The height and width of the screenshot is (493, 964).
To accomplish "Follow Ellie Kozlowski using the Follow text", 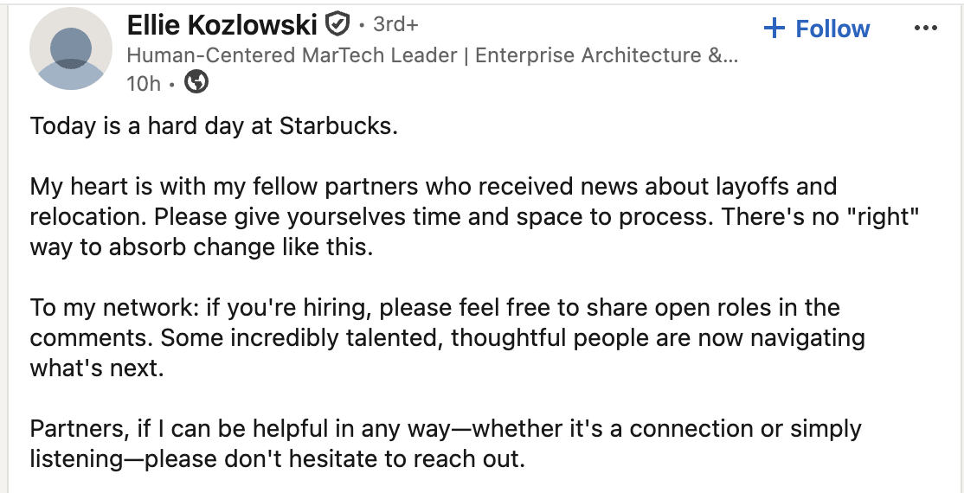I will 832,29.
